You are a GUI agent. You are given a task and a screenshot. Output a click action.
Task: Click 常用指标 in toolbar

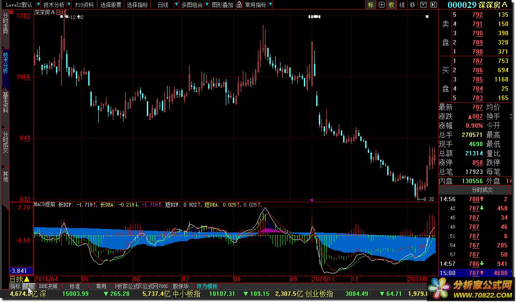(255, 4)
